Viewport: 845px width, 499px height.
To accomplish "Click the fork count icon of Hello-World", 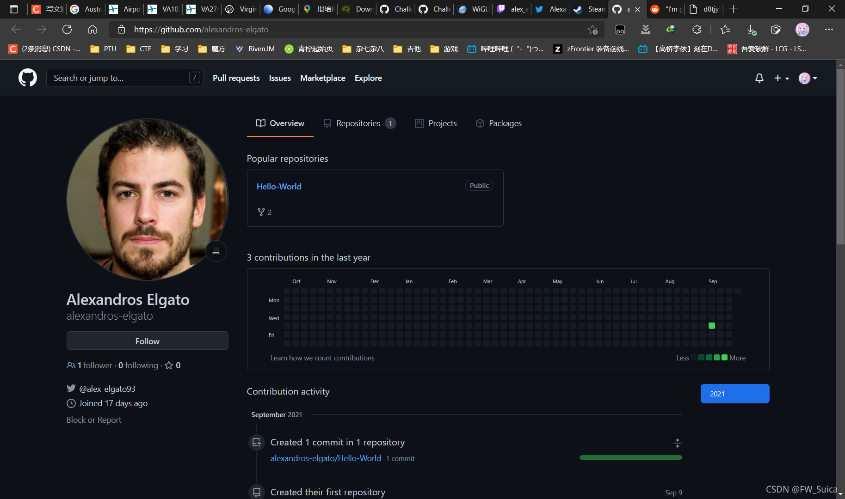I will [x=261, y=212].
